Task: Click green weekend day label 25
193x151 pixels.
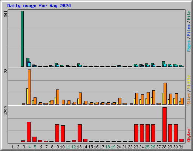Action: (x=147, y=147)
